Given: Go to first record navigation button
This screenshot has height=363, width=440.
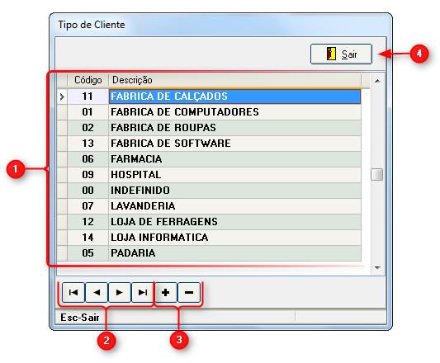Looking at the screenshot, I should 73,293.
